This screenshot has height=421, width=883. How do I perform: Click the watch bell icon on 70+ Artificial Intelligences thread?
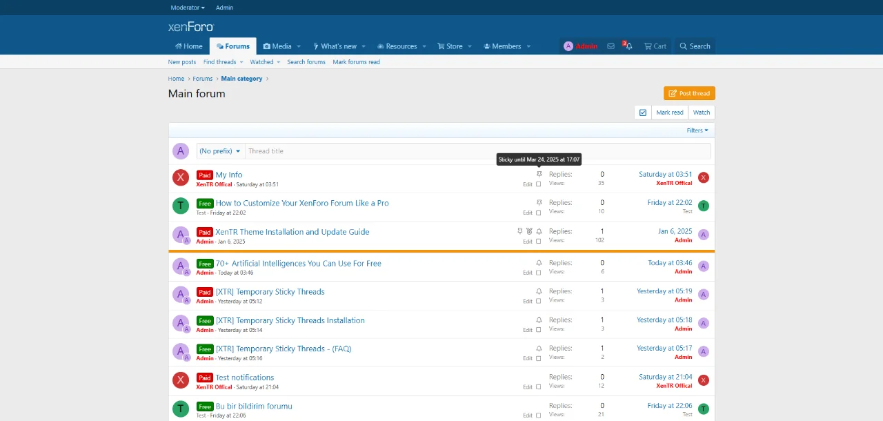click(539, 263)
